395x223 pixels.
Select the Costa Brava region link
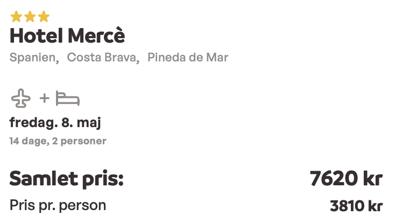pyautogui.click(x=103, y=58)
